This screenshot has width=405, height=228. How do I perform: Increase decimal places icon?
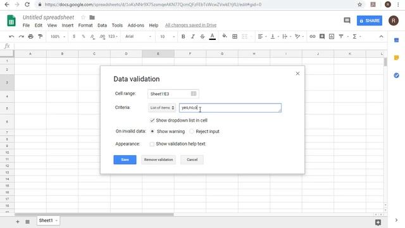pyautogui.click(x=103, y=37)
